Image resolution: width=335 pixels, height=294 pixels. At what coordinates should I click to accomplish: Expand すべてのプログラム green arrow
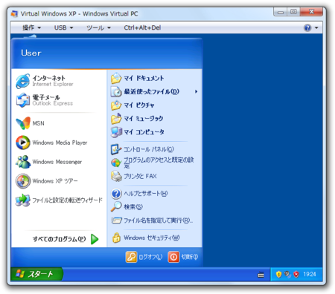95,239
